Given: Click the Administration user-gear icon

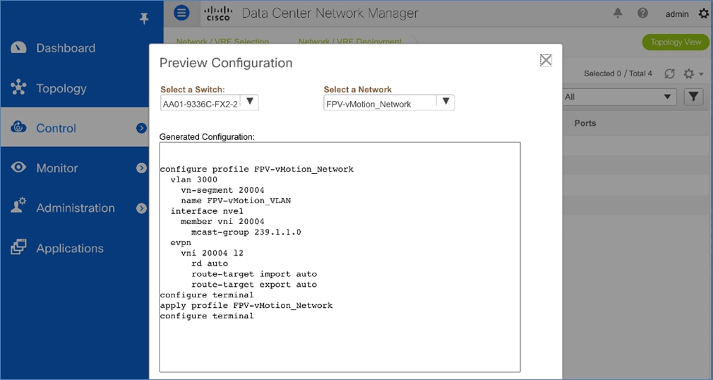Looking at the screenshot, I should click(18, 206).
